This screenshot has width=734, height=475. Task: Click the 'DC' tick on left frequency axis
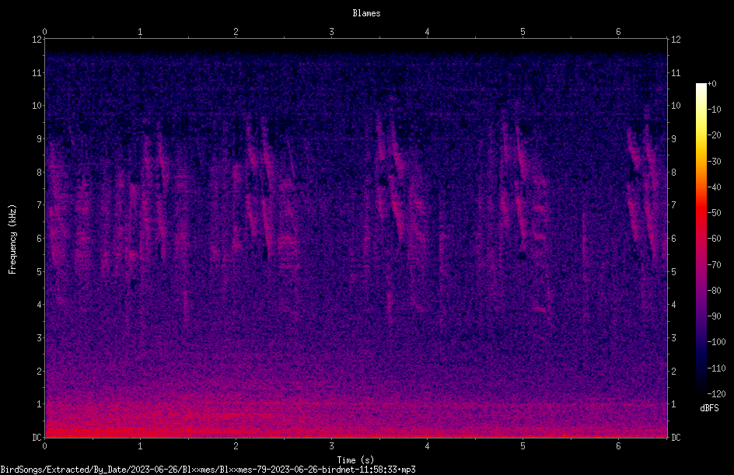tap(37, 438)
